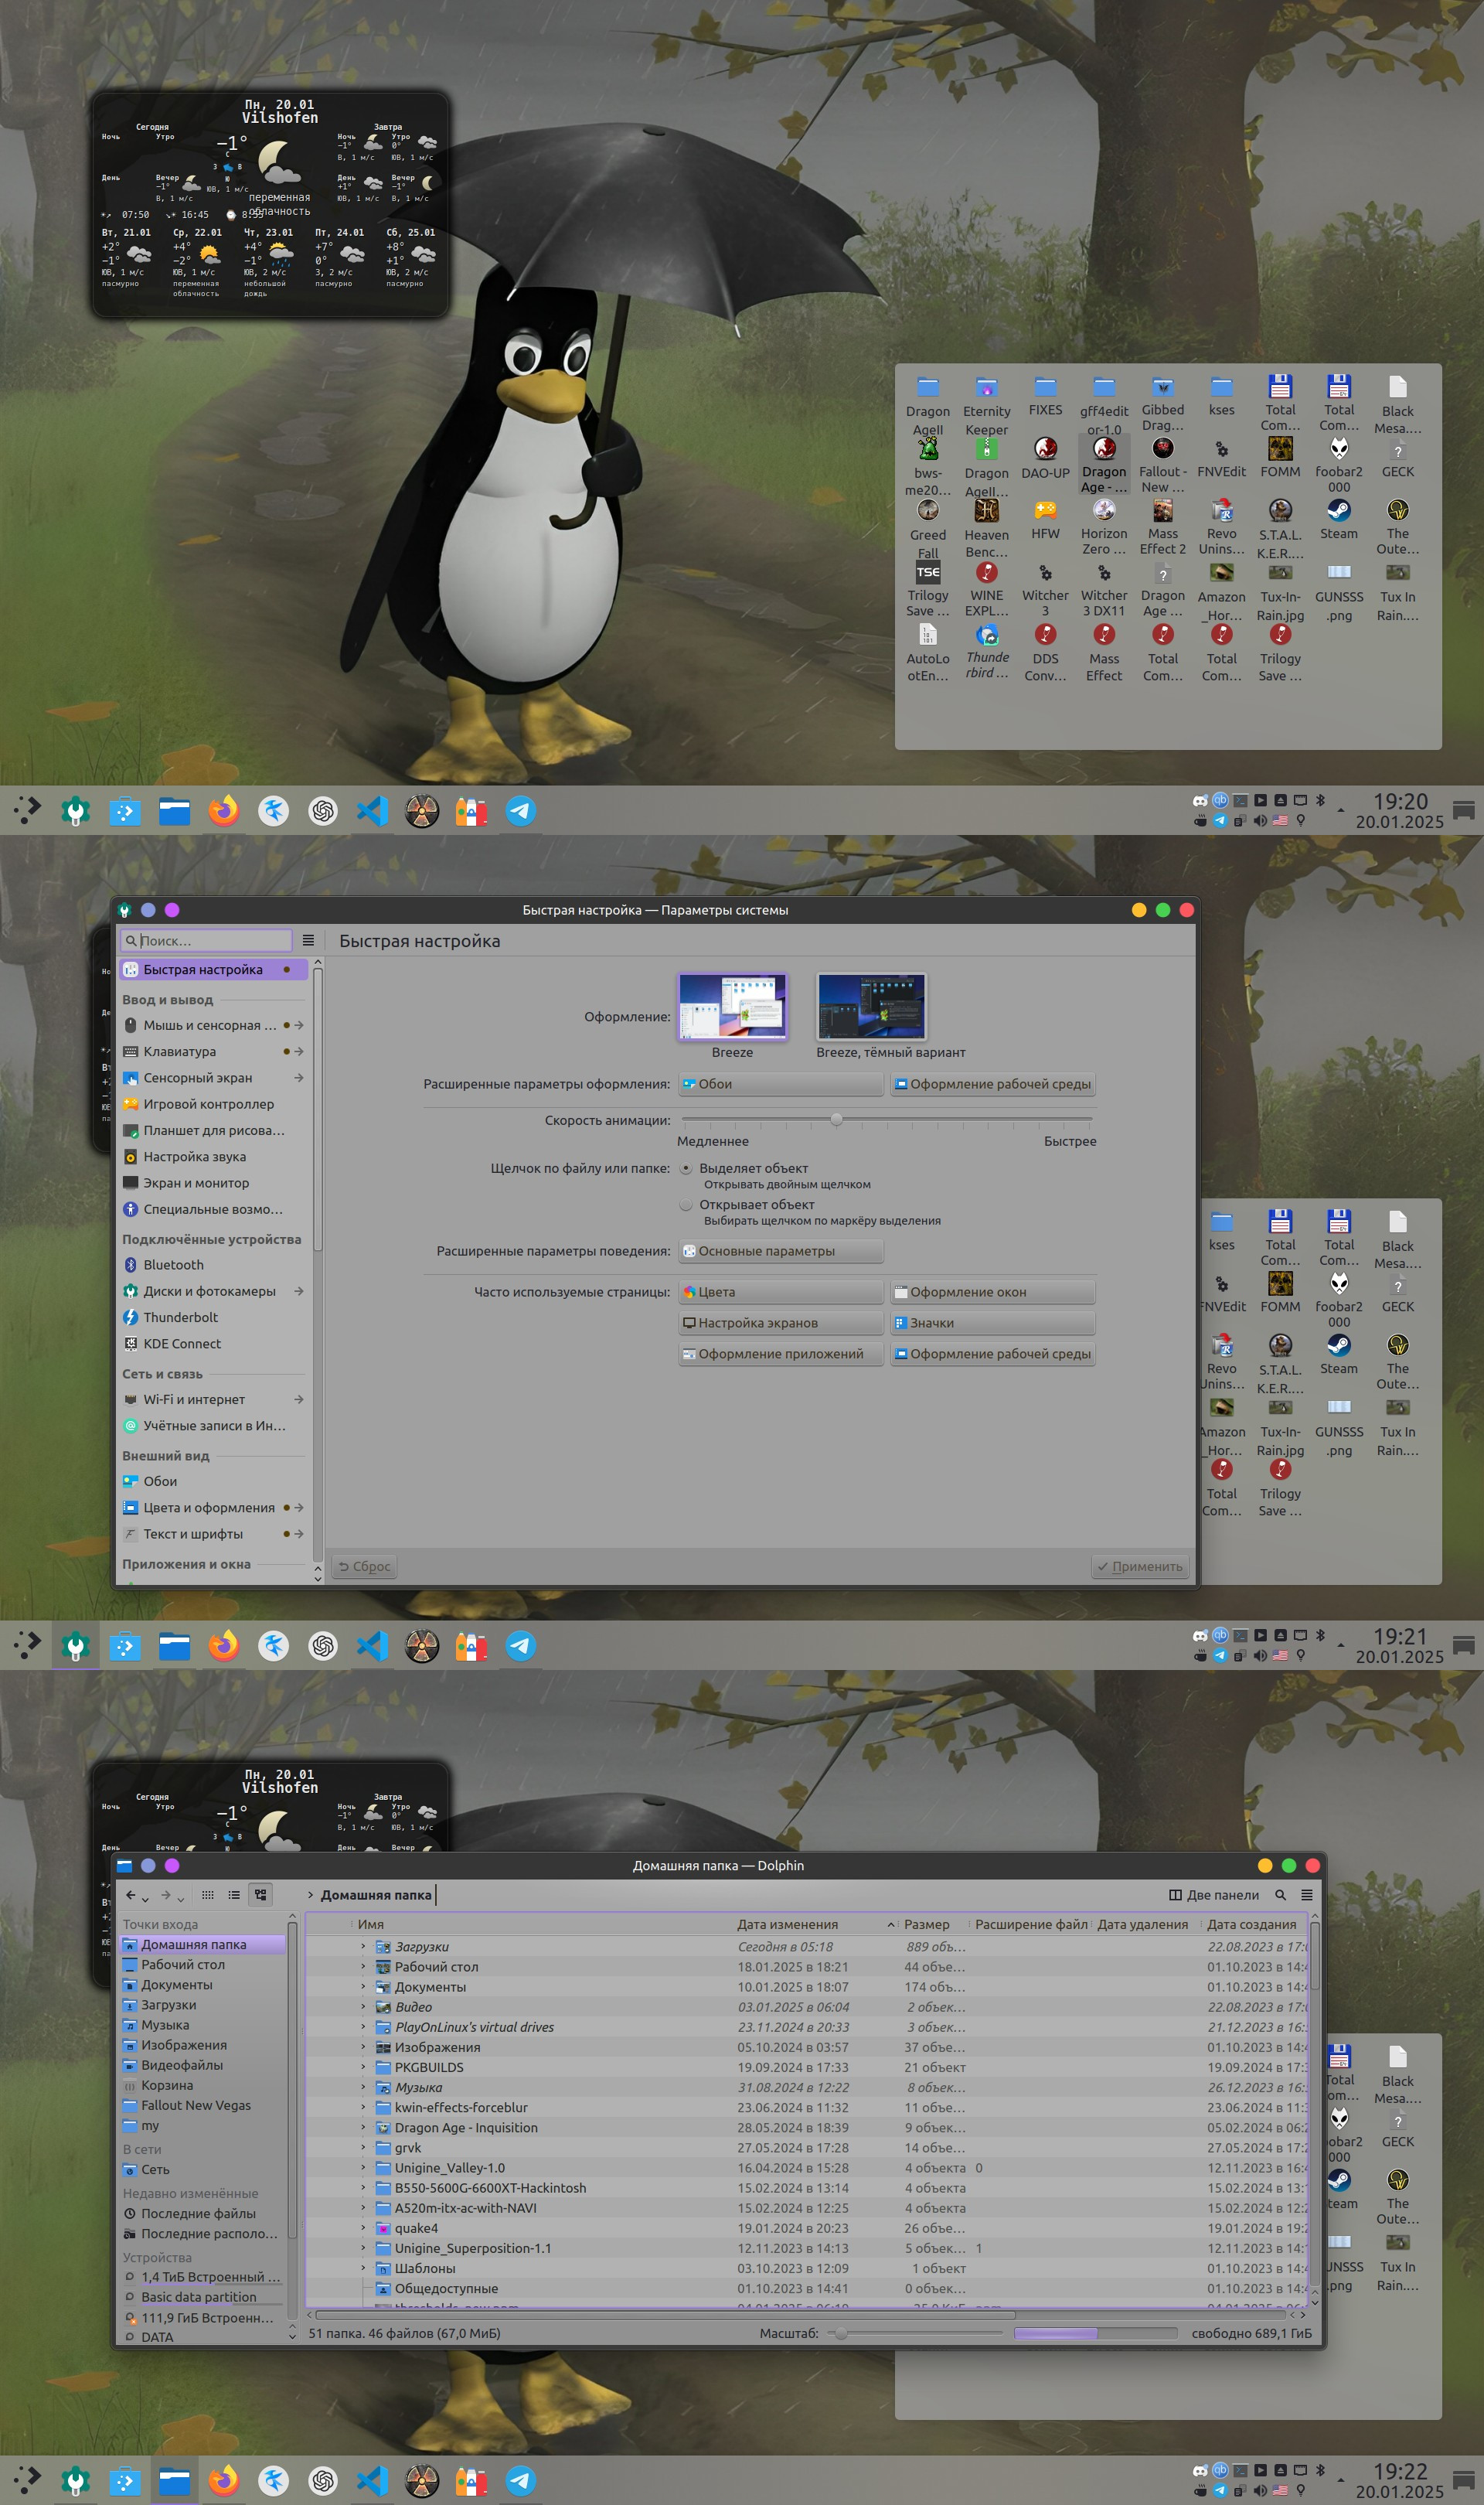Click the Dolphin search magnifier icon
The width and height of the screenshot is (1484, 2505).
1280,1894
